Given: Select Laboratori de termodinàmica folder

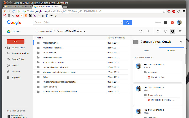Looking at the screenshot, I should [80, 67].
